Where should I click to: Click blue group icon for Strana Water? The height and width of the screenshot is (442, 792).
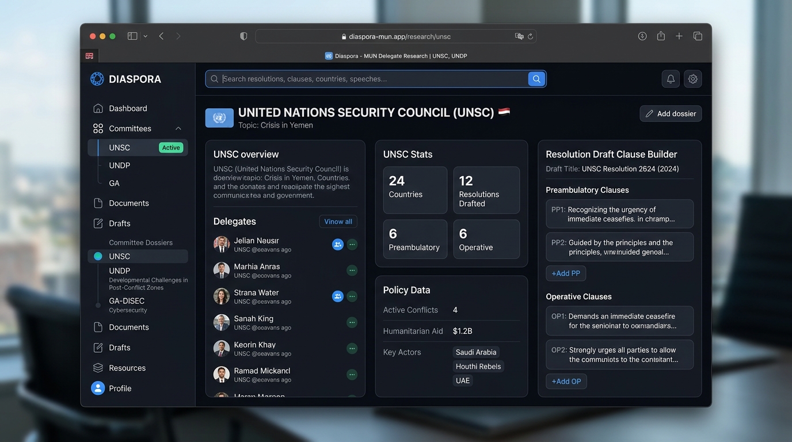[338, 296]
